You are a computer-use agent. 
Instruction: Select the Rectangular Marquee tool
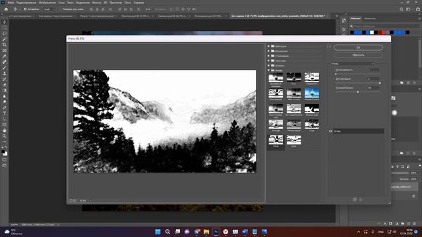5,28
